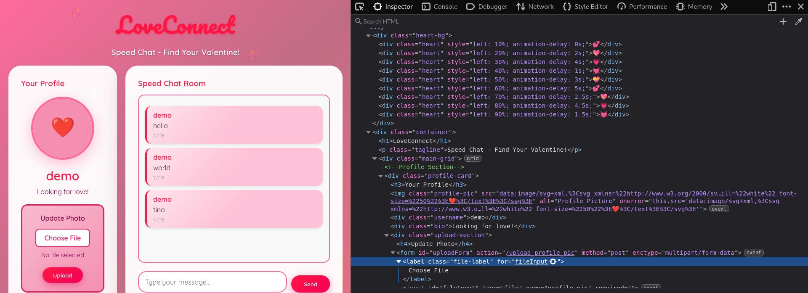Click the 'Choose File' text node in inspector
Viewport: 808px width, 293px height.
click(x=428, y=270)
